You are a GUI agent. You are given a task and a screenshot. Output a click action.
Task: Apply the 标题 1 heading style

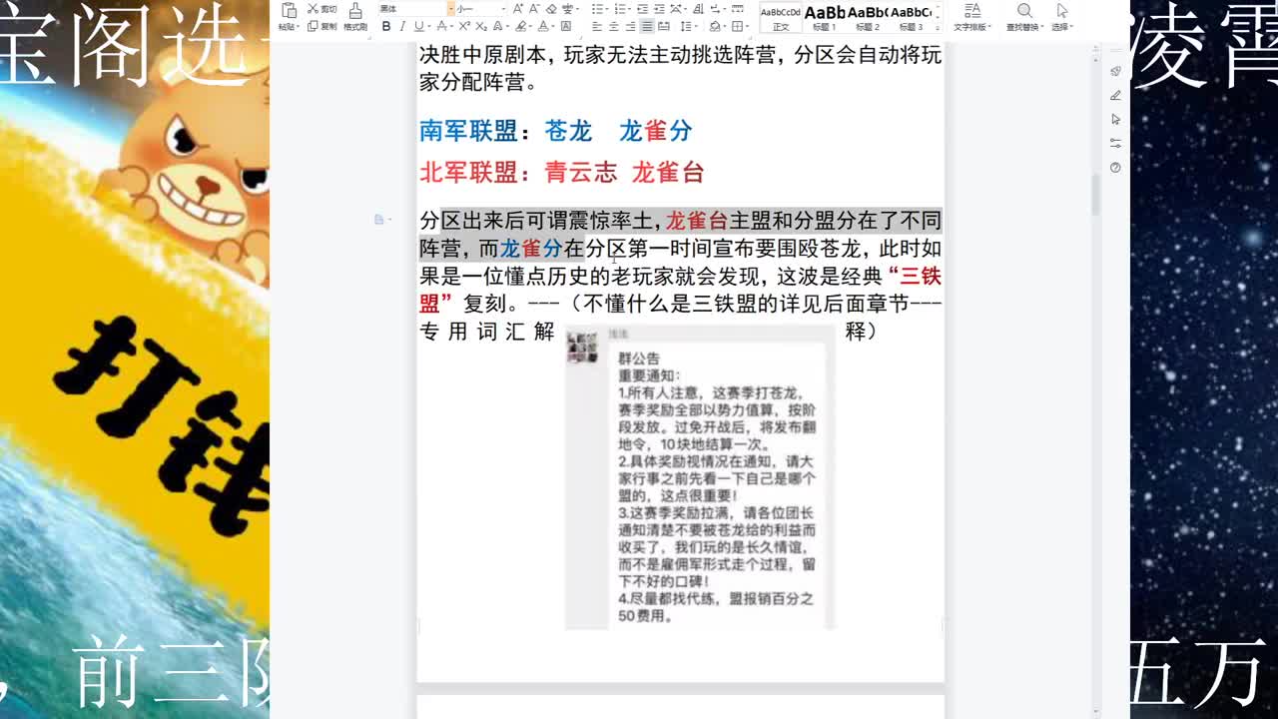click(x=825, y=17)
